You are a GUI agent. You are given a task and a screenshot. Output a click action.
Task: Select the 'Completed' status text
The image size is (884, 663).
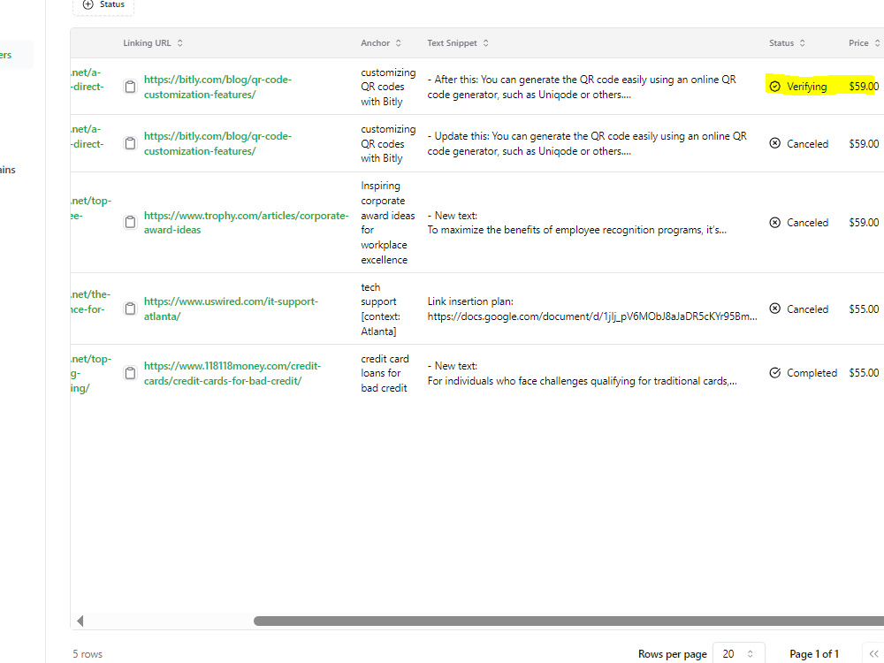click(x=812, y=373)
